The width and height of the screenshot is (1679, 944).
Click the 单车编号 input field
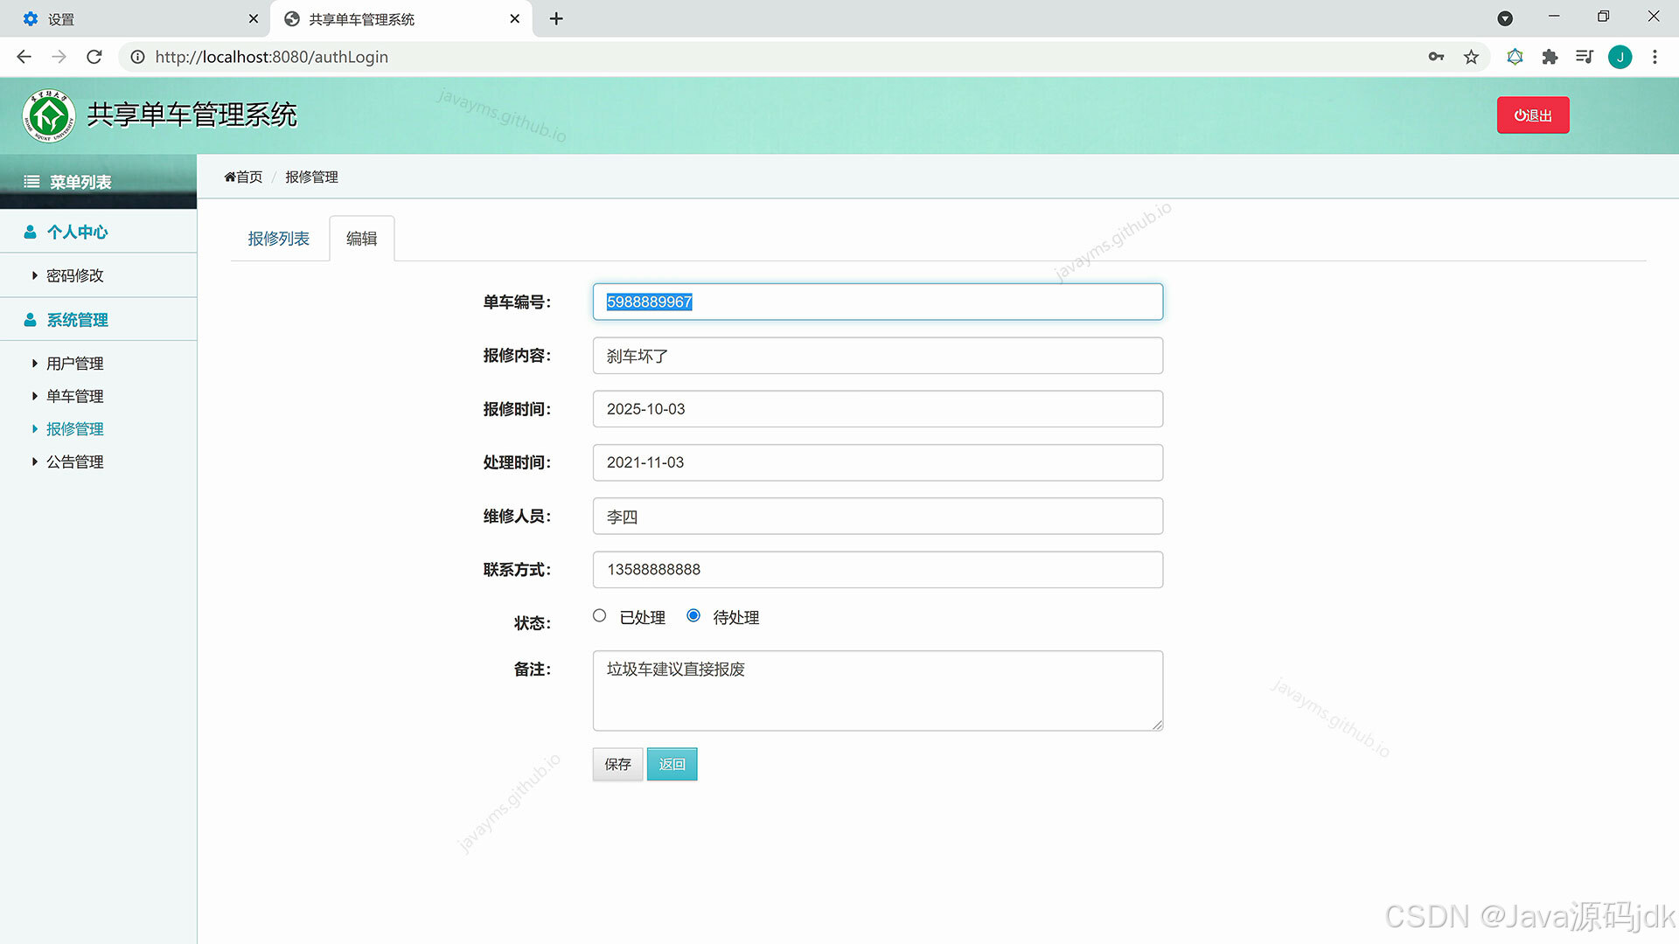[877, 302]
